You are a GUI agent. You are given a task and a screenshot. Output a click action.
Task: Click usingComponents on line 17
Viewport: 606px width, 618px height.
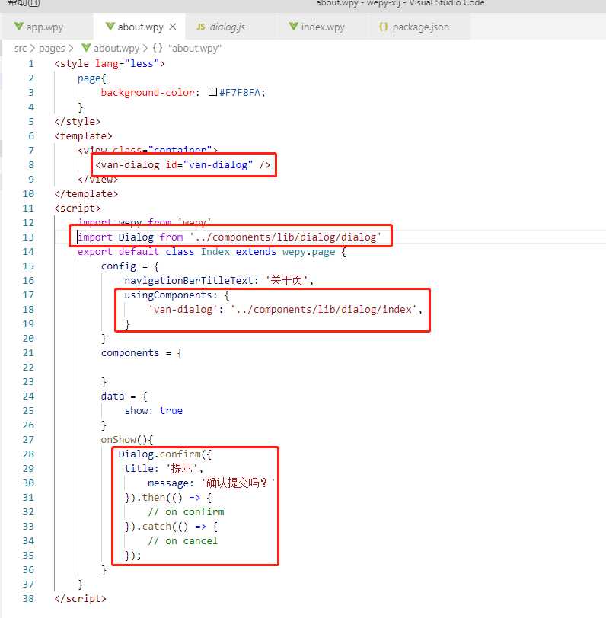[168, 295]
